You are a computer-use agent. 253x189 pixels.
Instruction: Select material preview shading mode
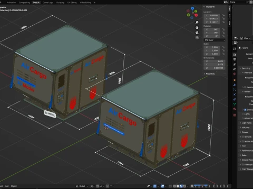pos(181,186)
